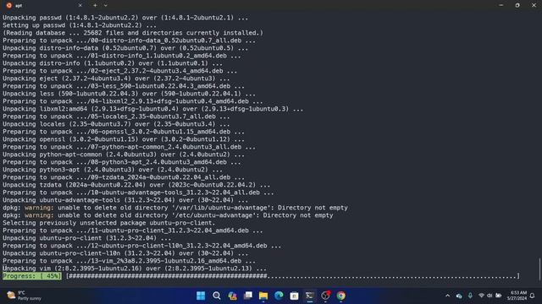The height and width of the screenshot is (304, 542).
Task: Click "Selecting previously unselected package ubuntu-pro-client" line
Action: click(109, 223)
